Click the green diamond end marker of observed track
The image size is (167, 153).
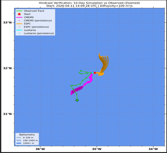(x=77, y=100)
